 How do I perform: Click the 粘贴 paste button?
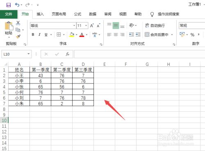pyautogui.click(x=9, y=29)
